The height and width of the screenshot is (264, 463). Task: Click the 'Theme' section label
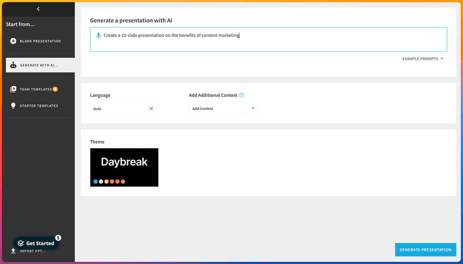(97, 142)
